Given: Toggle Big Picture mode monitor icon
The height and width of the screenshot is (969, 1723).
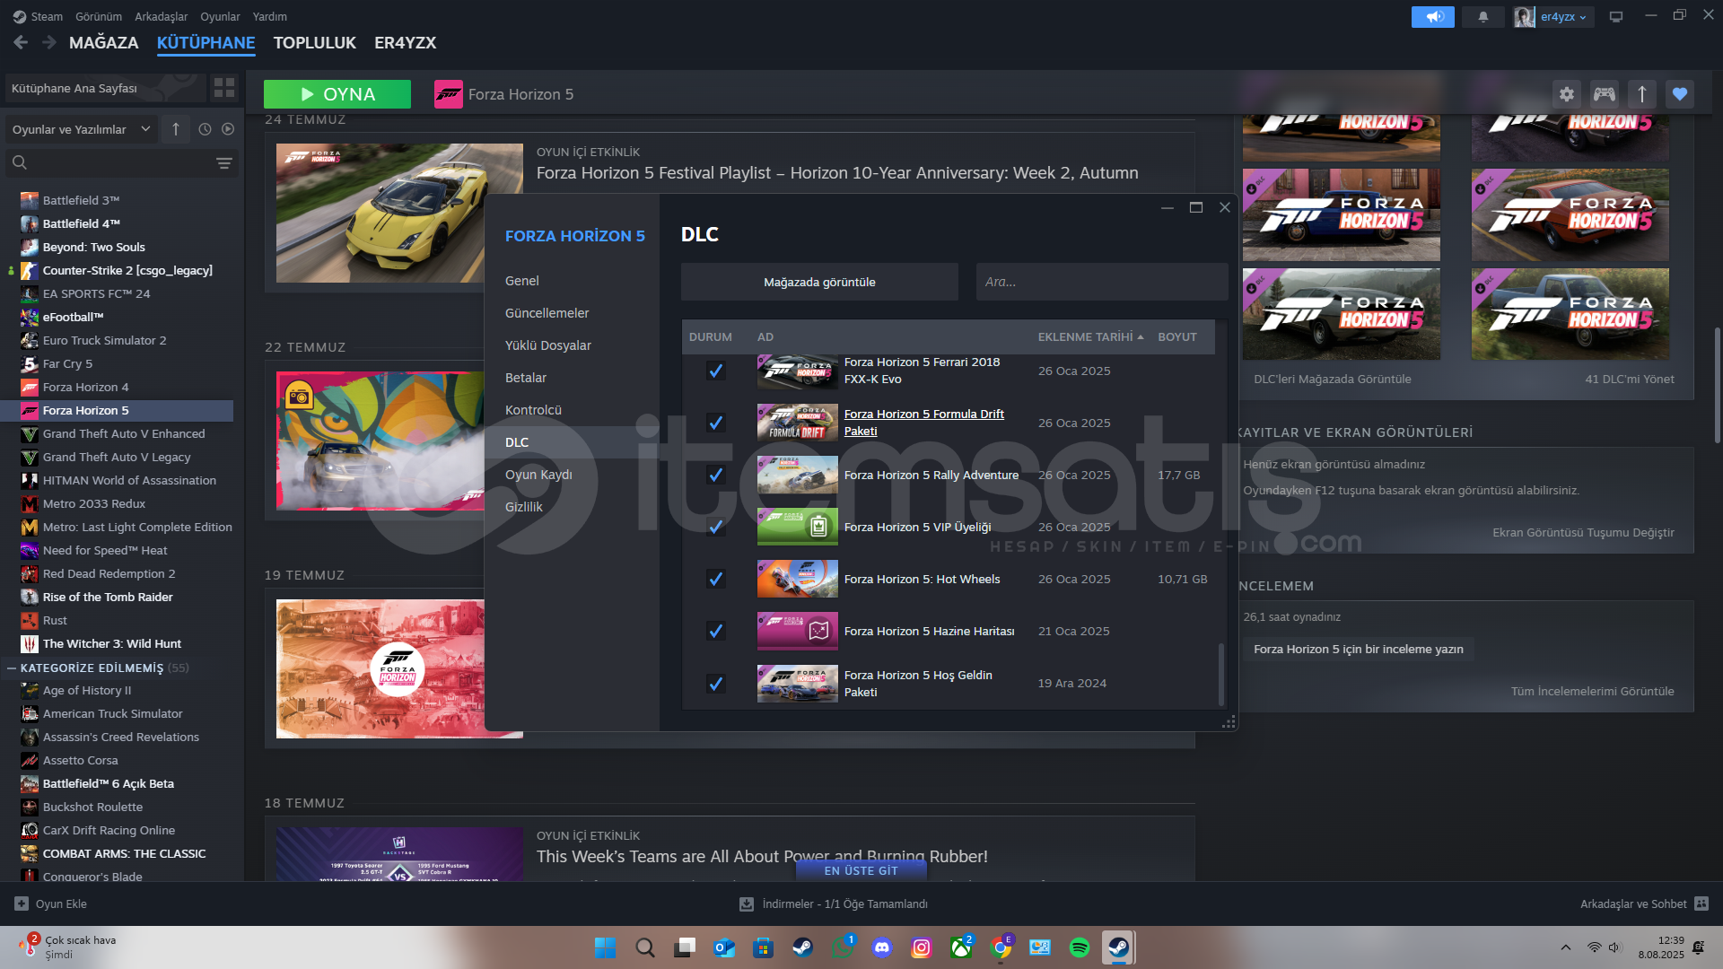Looking at the screenshot, I should 1615,16.
